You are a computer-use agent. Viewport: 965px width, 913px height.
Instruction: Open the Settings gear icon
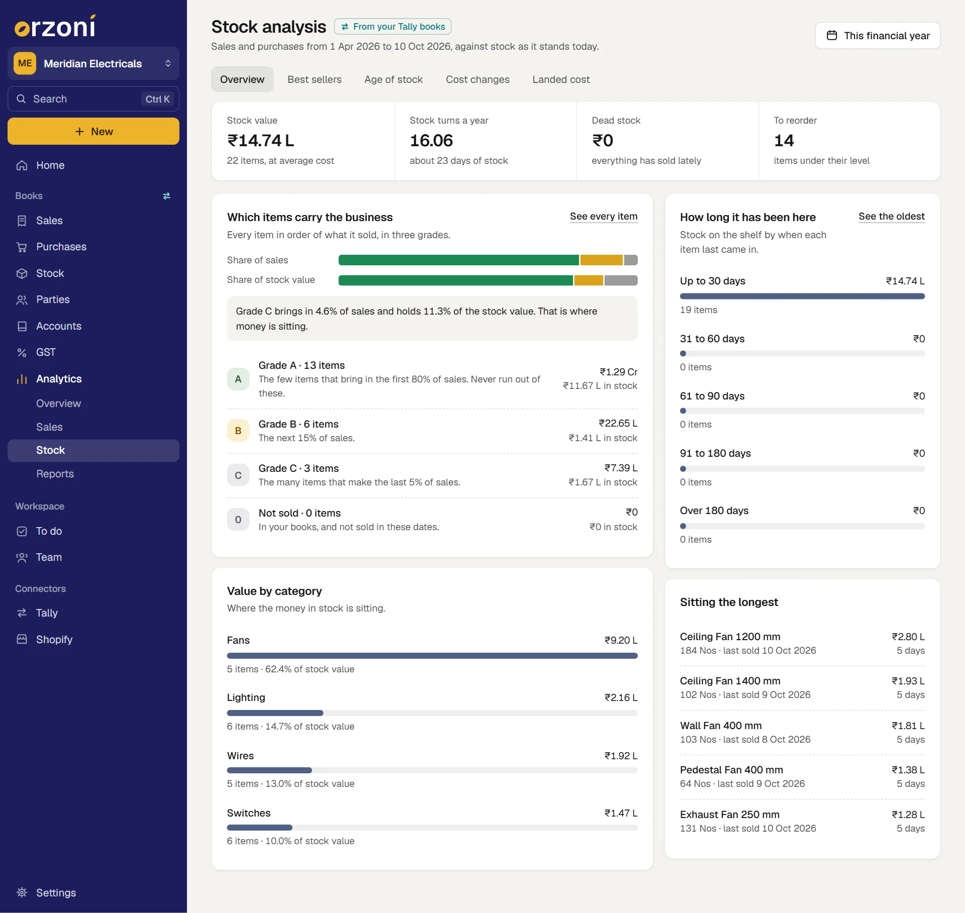[x=22, y=892]
